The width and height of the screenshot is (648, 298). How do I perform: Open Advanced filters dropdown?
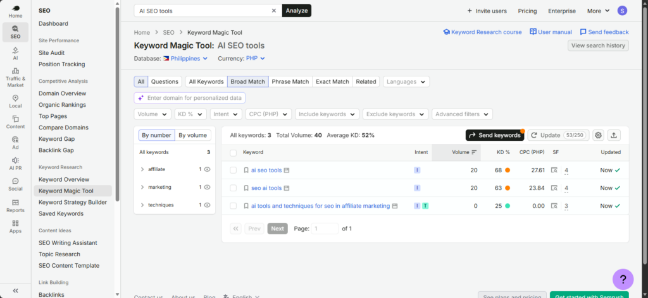462,114
